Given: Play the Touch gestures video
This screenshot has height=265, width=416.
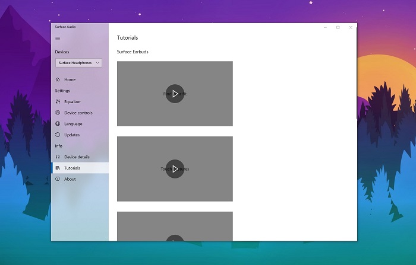Looking at the screenshot, I should pos(175,169).
